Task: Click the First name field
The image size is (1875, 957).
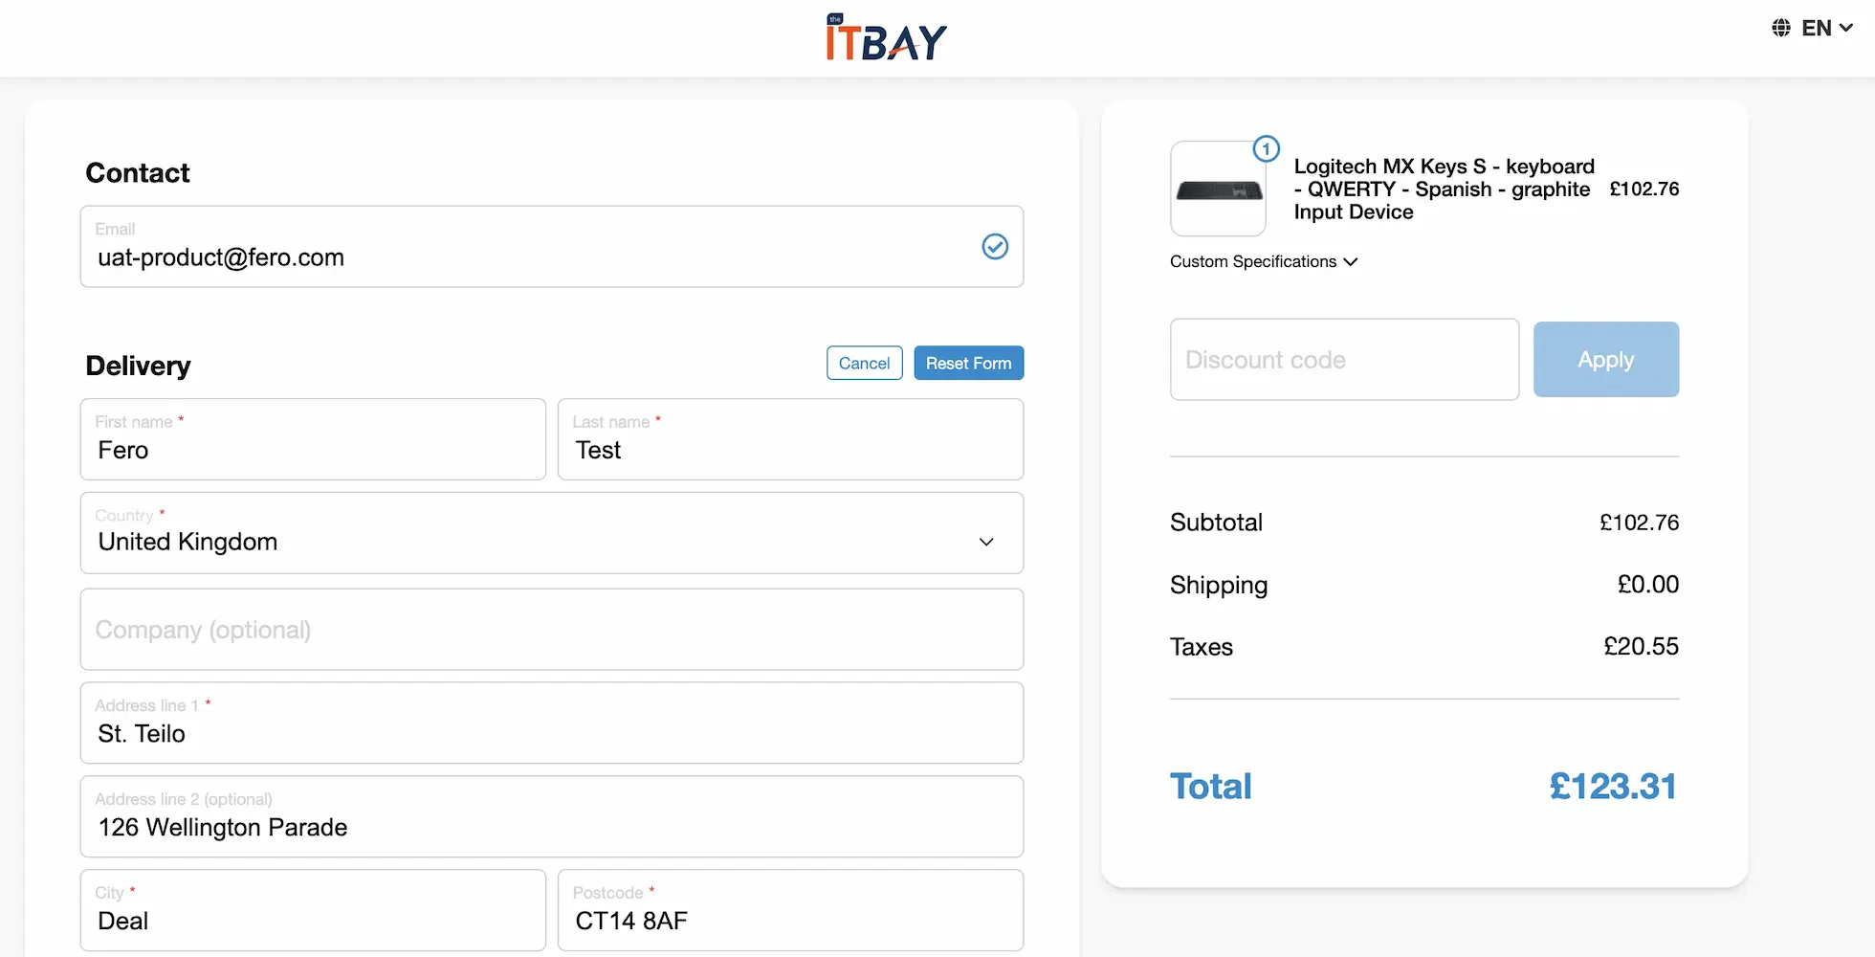Action: (x=313, y=439)
